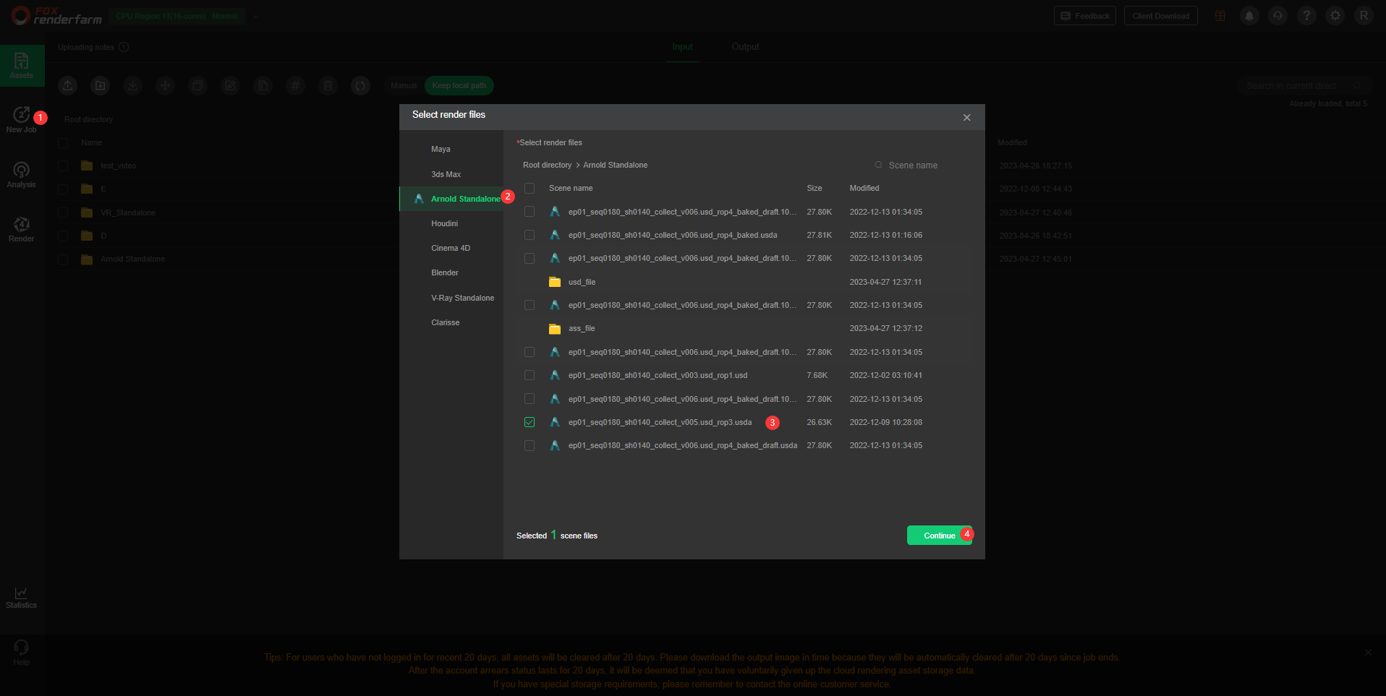Screen dimensions: 1386x696
Task: Select V-Ray Standalone in the software list
Action: 451,298
